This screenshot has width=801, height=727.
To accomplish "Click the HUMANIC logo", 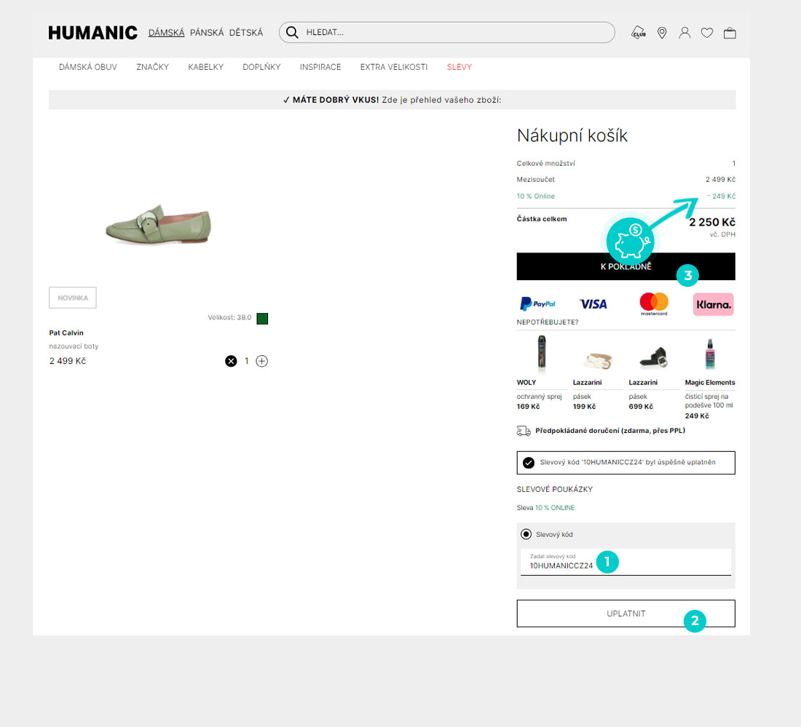I will pyautogui.click(x=93, y=33).
